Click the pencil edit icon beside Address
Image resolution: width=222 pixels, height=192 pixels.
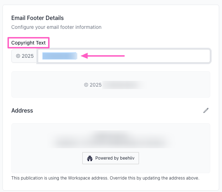click(206, 110)
